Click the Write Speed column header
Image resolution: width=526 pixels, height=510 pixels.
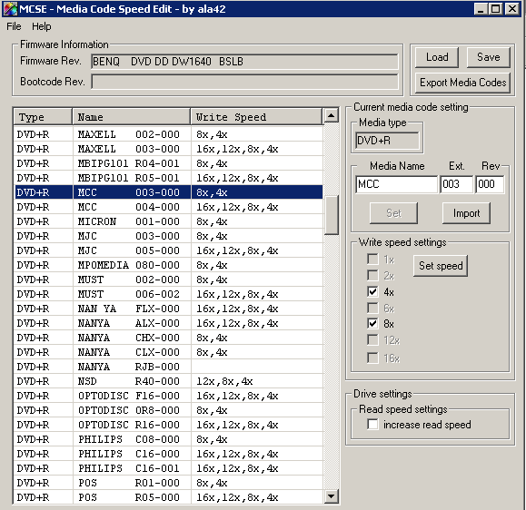click(256, 117)
